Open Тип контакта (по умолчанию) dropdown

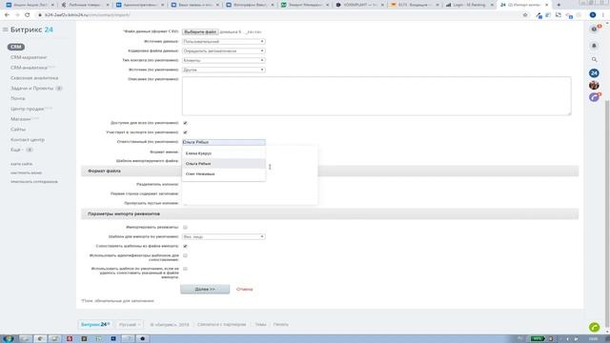(x=224, y=60)
